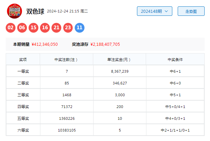The width and height of the screenshot is (210, 141).
Task: Select red ball 16
Action: [45, 28]
